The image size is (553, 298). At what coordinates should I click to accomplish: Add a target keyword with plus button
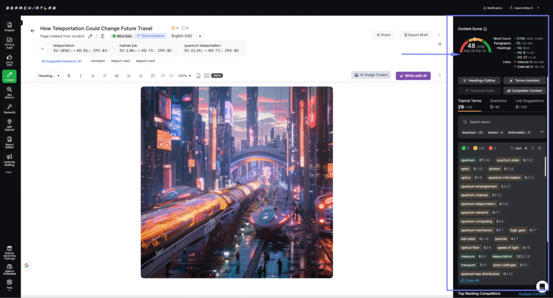(x=42, y=49)
